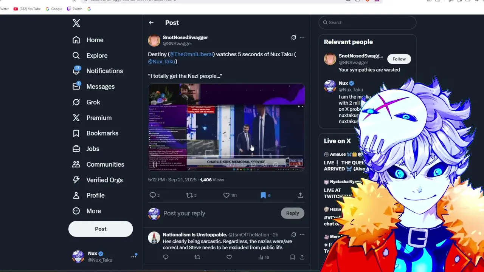The image size is (484, 272).
Task: Click Nux profile avatar in Relevant people
Action: (x=330, y=86)
